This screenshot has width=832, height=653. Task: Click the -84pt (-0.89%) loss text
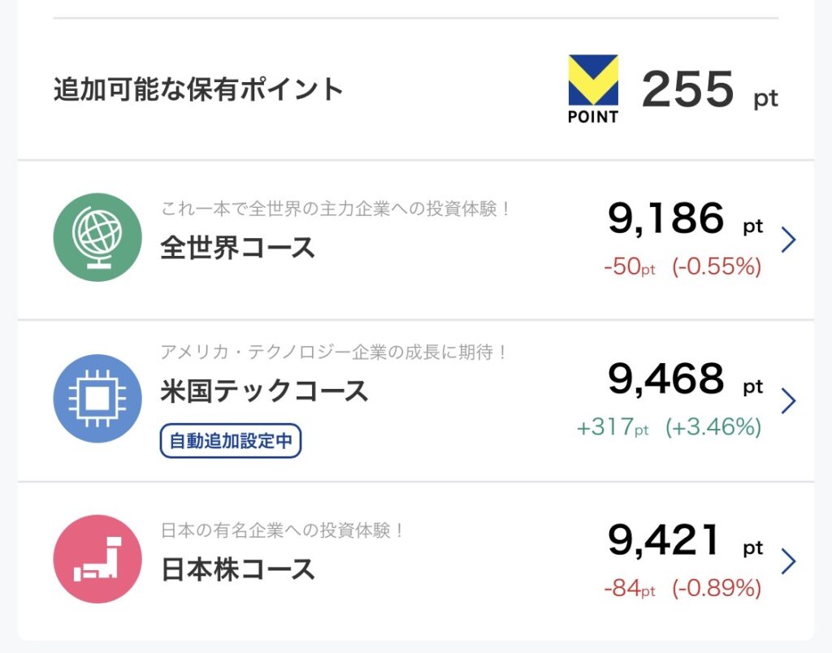click(x=682, y=589)
